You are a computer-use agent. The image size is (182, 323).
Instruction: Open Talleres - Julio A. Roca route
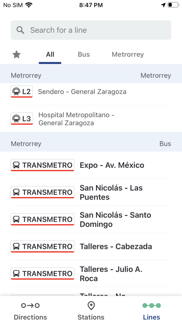(x=111, y=274)
